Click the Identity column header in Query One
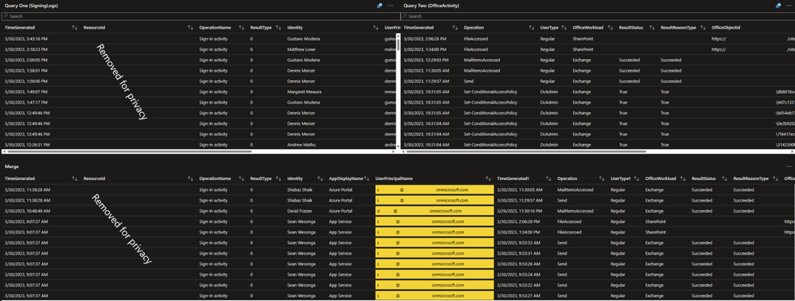 (x=295, y=27)
